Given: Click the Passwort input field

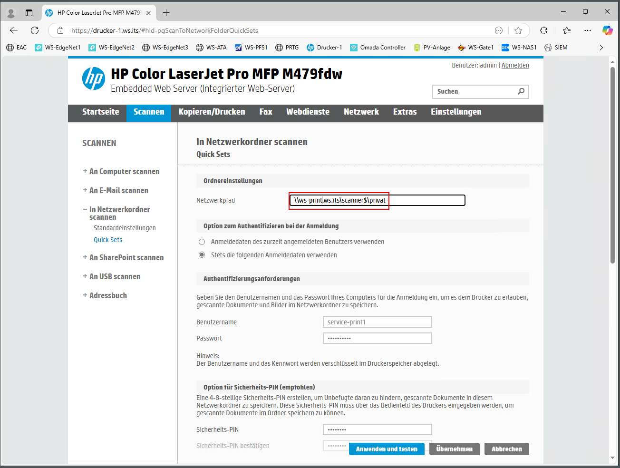Looking at the screenshot, I should tap(378, 338).
